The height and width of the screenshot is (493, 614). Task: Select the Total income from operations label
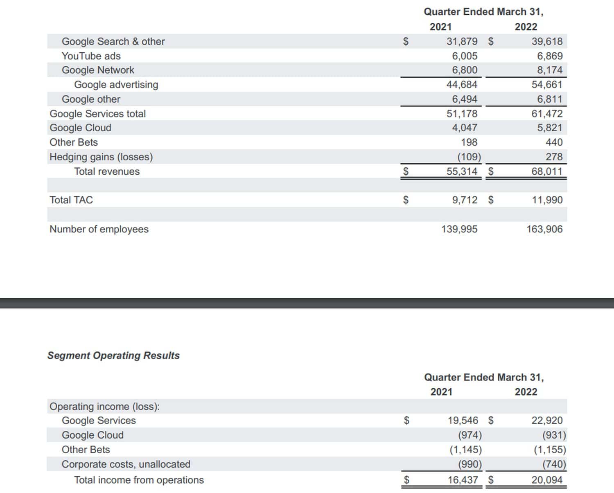(x=139, y=480)
